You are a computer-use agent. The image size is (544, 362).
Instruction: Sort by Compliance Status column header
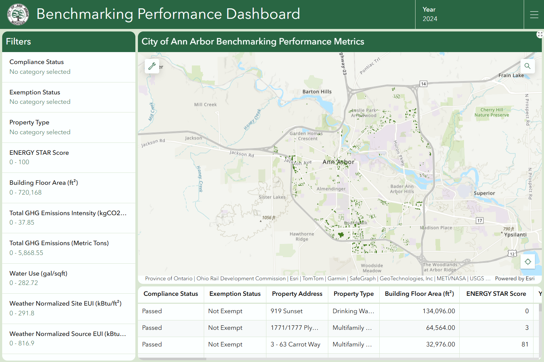coord(170,294)
